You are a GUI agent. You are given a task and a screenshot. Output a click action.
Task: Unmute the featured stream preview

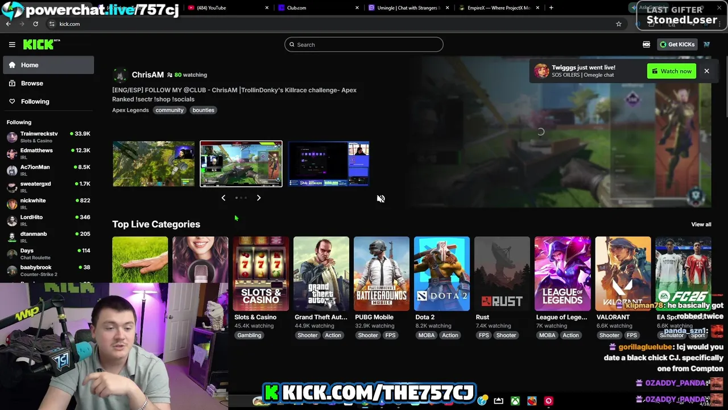click(380, 199)
